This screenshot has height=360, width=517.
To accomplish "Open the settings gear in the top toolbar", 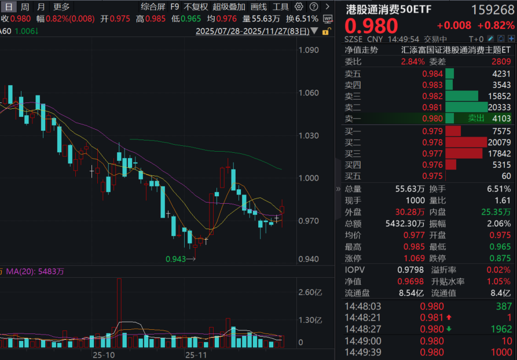I will (x=299, y=7).
